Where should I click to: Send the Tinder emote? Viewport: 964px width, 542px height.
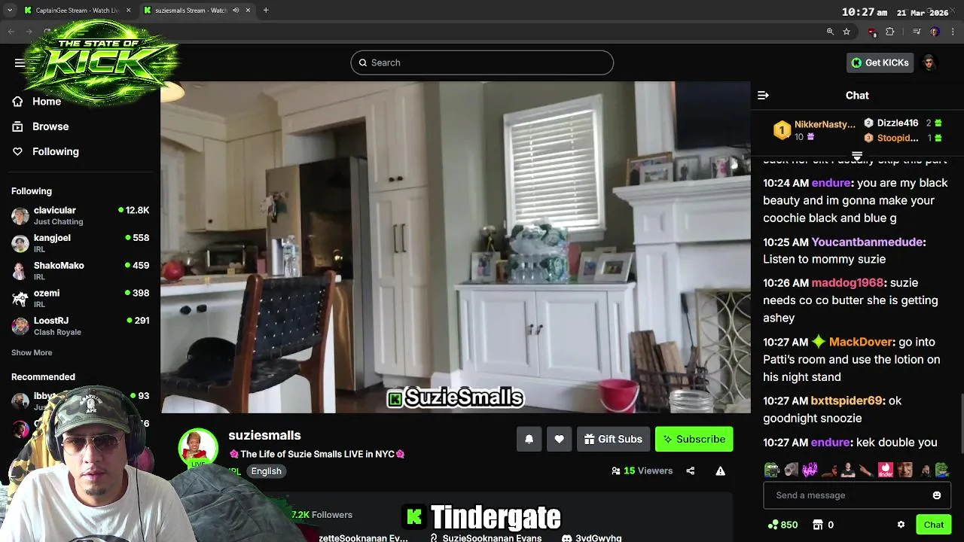click(x=886, y=470)
